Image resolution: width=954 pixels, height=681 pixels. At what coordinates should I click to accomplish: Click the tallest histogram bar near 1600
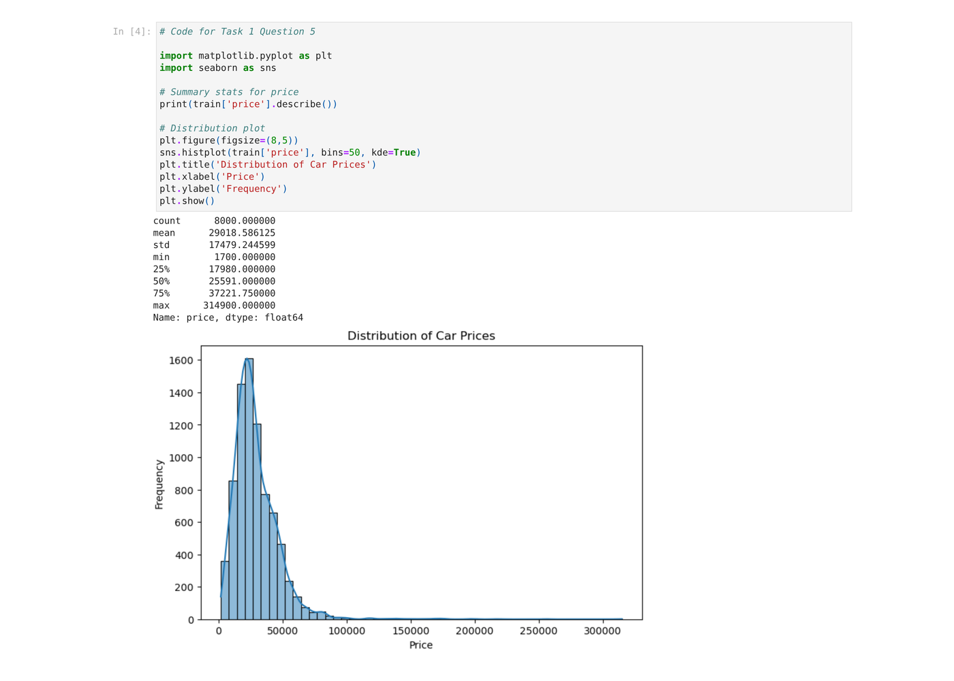[x=249, y=489]
